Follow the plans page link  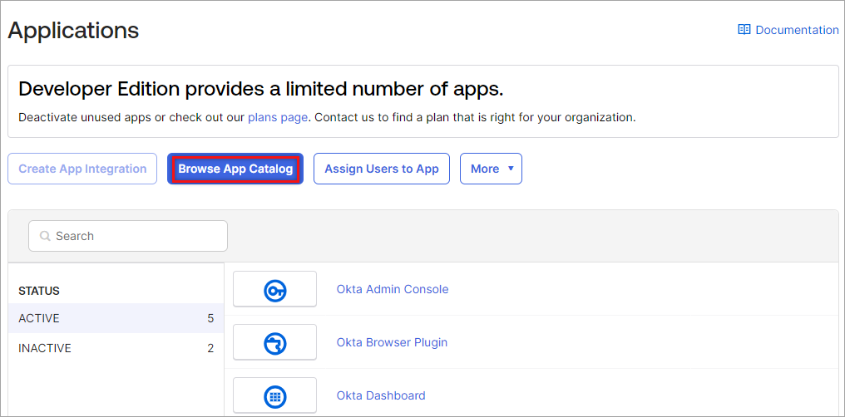click(278, 117)
